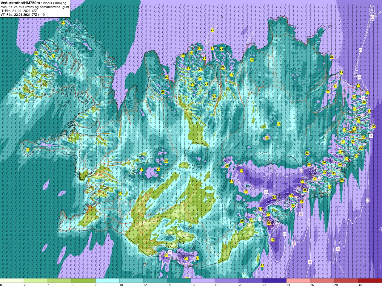Click the dark teal 14–16 legend swatch
Screen dimensions: 382x287
pyautogui.click(x=179, y=281)
